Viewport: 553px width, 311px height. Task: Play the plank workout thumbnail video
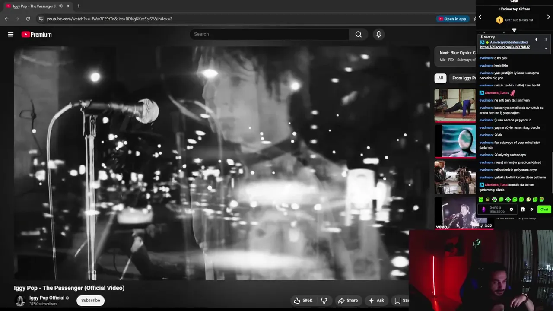(455, 105)
